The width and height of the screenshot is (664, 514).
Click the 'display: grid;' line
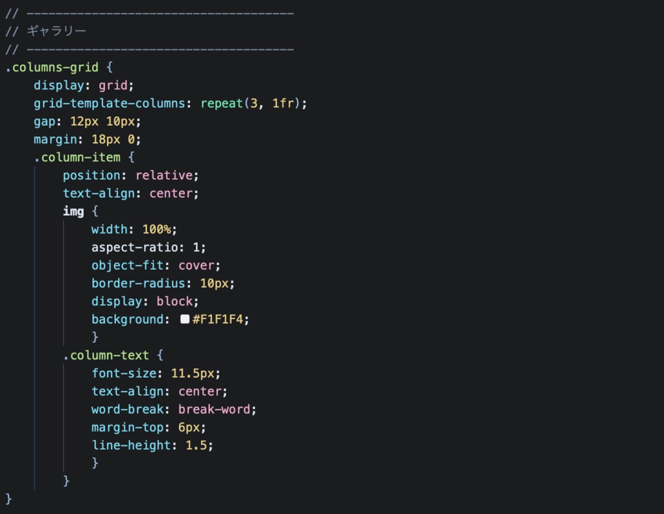tap(84, 85)
